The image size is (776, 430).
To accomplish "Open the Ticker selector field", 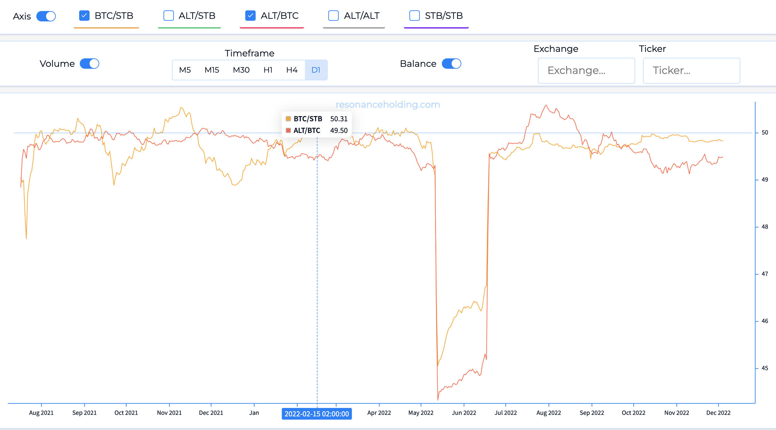I will (691, 70).
